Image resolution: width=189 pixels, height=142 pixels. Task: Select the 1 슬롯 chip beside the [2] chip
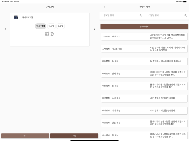click(x=51, y=26)
